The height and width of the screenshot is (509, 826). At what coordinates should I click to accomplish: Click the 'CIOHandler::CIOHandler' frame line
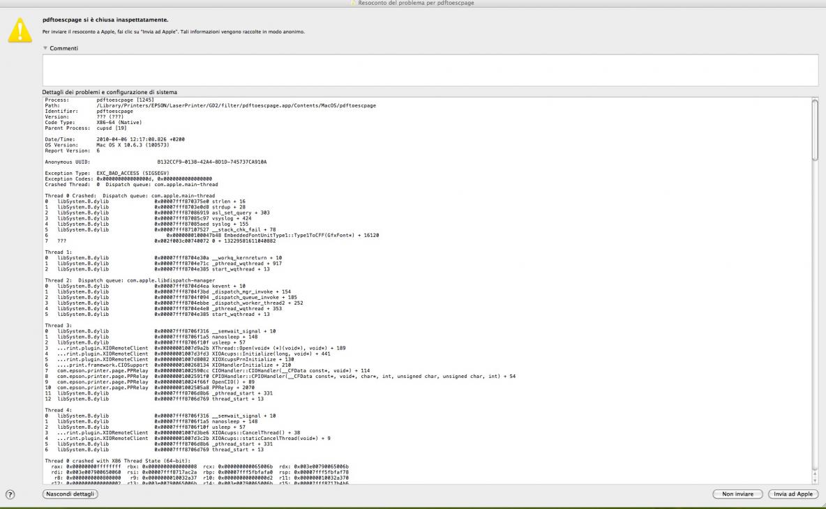tap(207, 370)
